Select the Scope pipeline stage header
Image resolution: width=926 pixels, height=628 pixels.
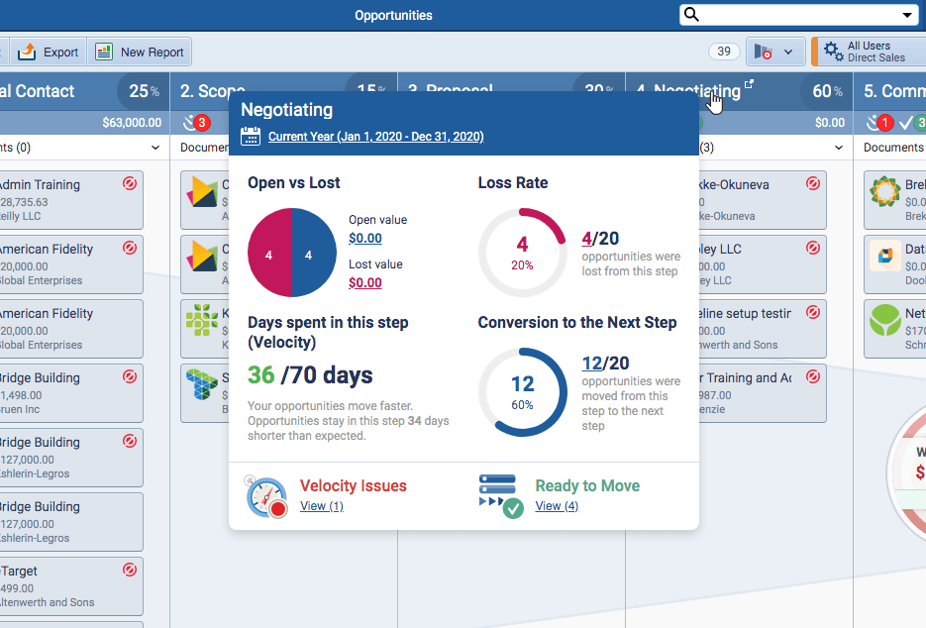click(213, 91)
